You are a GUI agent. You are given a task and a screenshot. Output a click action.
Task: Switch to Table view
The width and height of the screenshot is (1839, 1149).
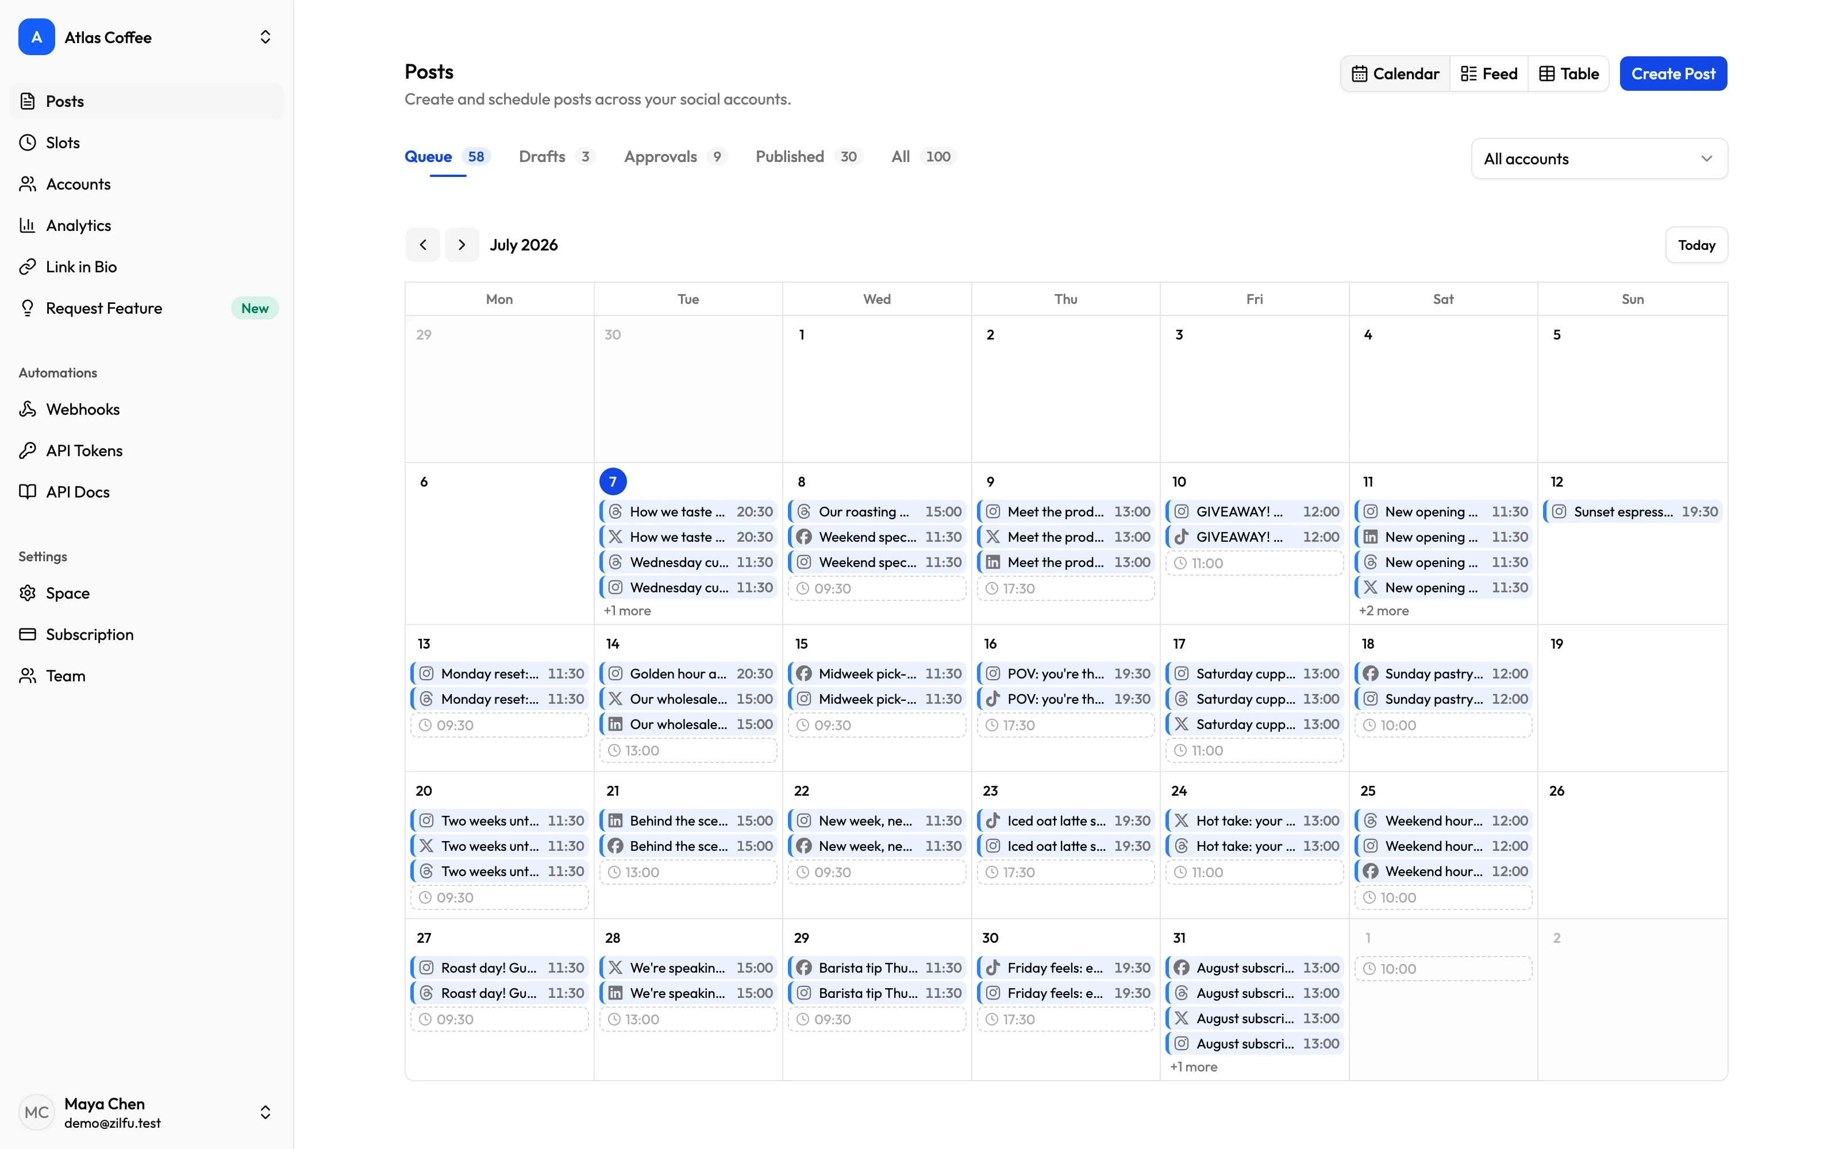[x=1568, y=74]
